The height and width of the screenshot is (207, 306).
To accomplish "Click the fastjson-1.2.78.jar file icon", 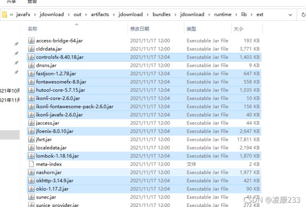I will click(x=31, y=73).
